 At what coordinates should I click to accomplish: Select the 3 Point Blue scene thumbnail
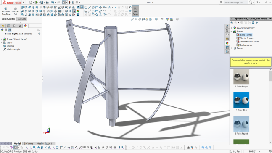point(241,100)
